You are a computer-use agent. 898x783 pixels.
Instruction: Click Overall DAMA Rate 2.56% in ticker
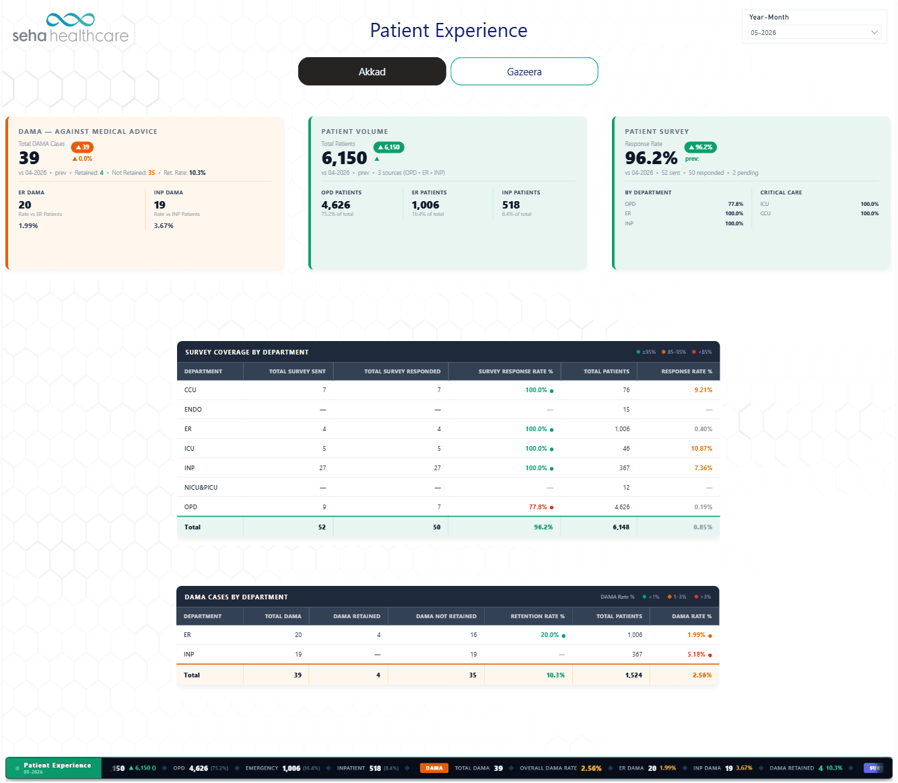tap(561, 768)
